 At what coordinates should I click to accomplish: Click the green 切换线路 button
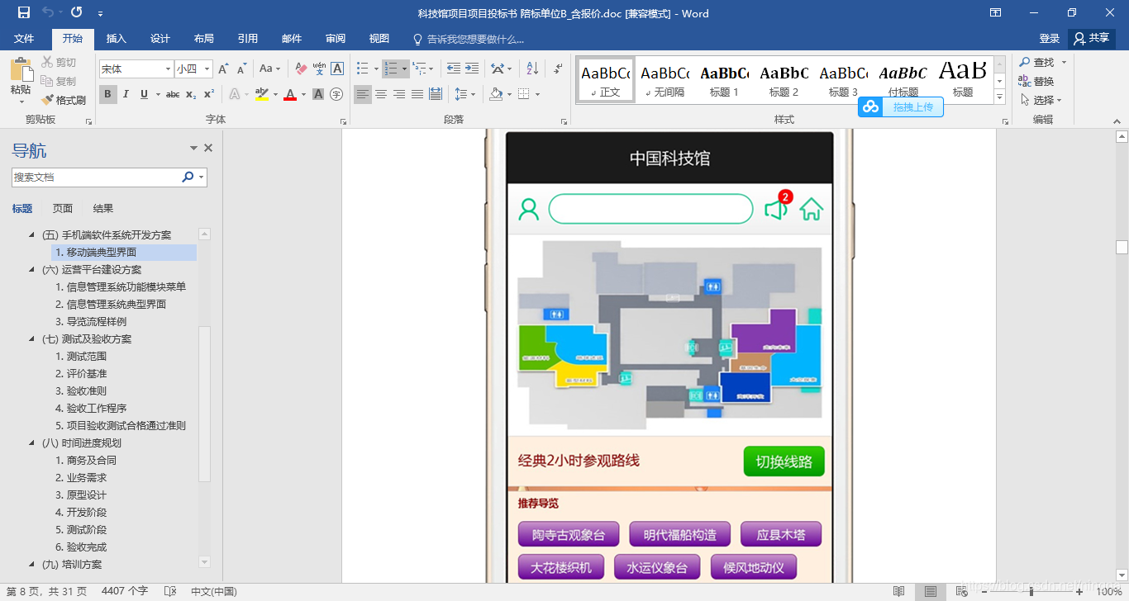784,461
